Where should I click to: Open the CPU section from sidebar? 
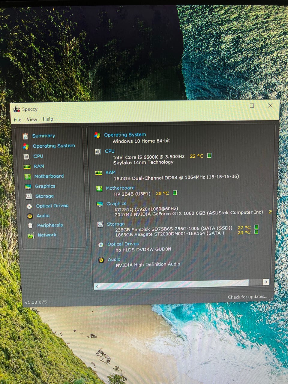[38, 156]
